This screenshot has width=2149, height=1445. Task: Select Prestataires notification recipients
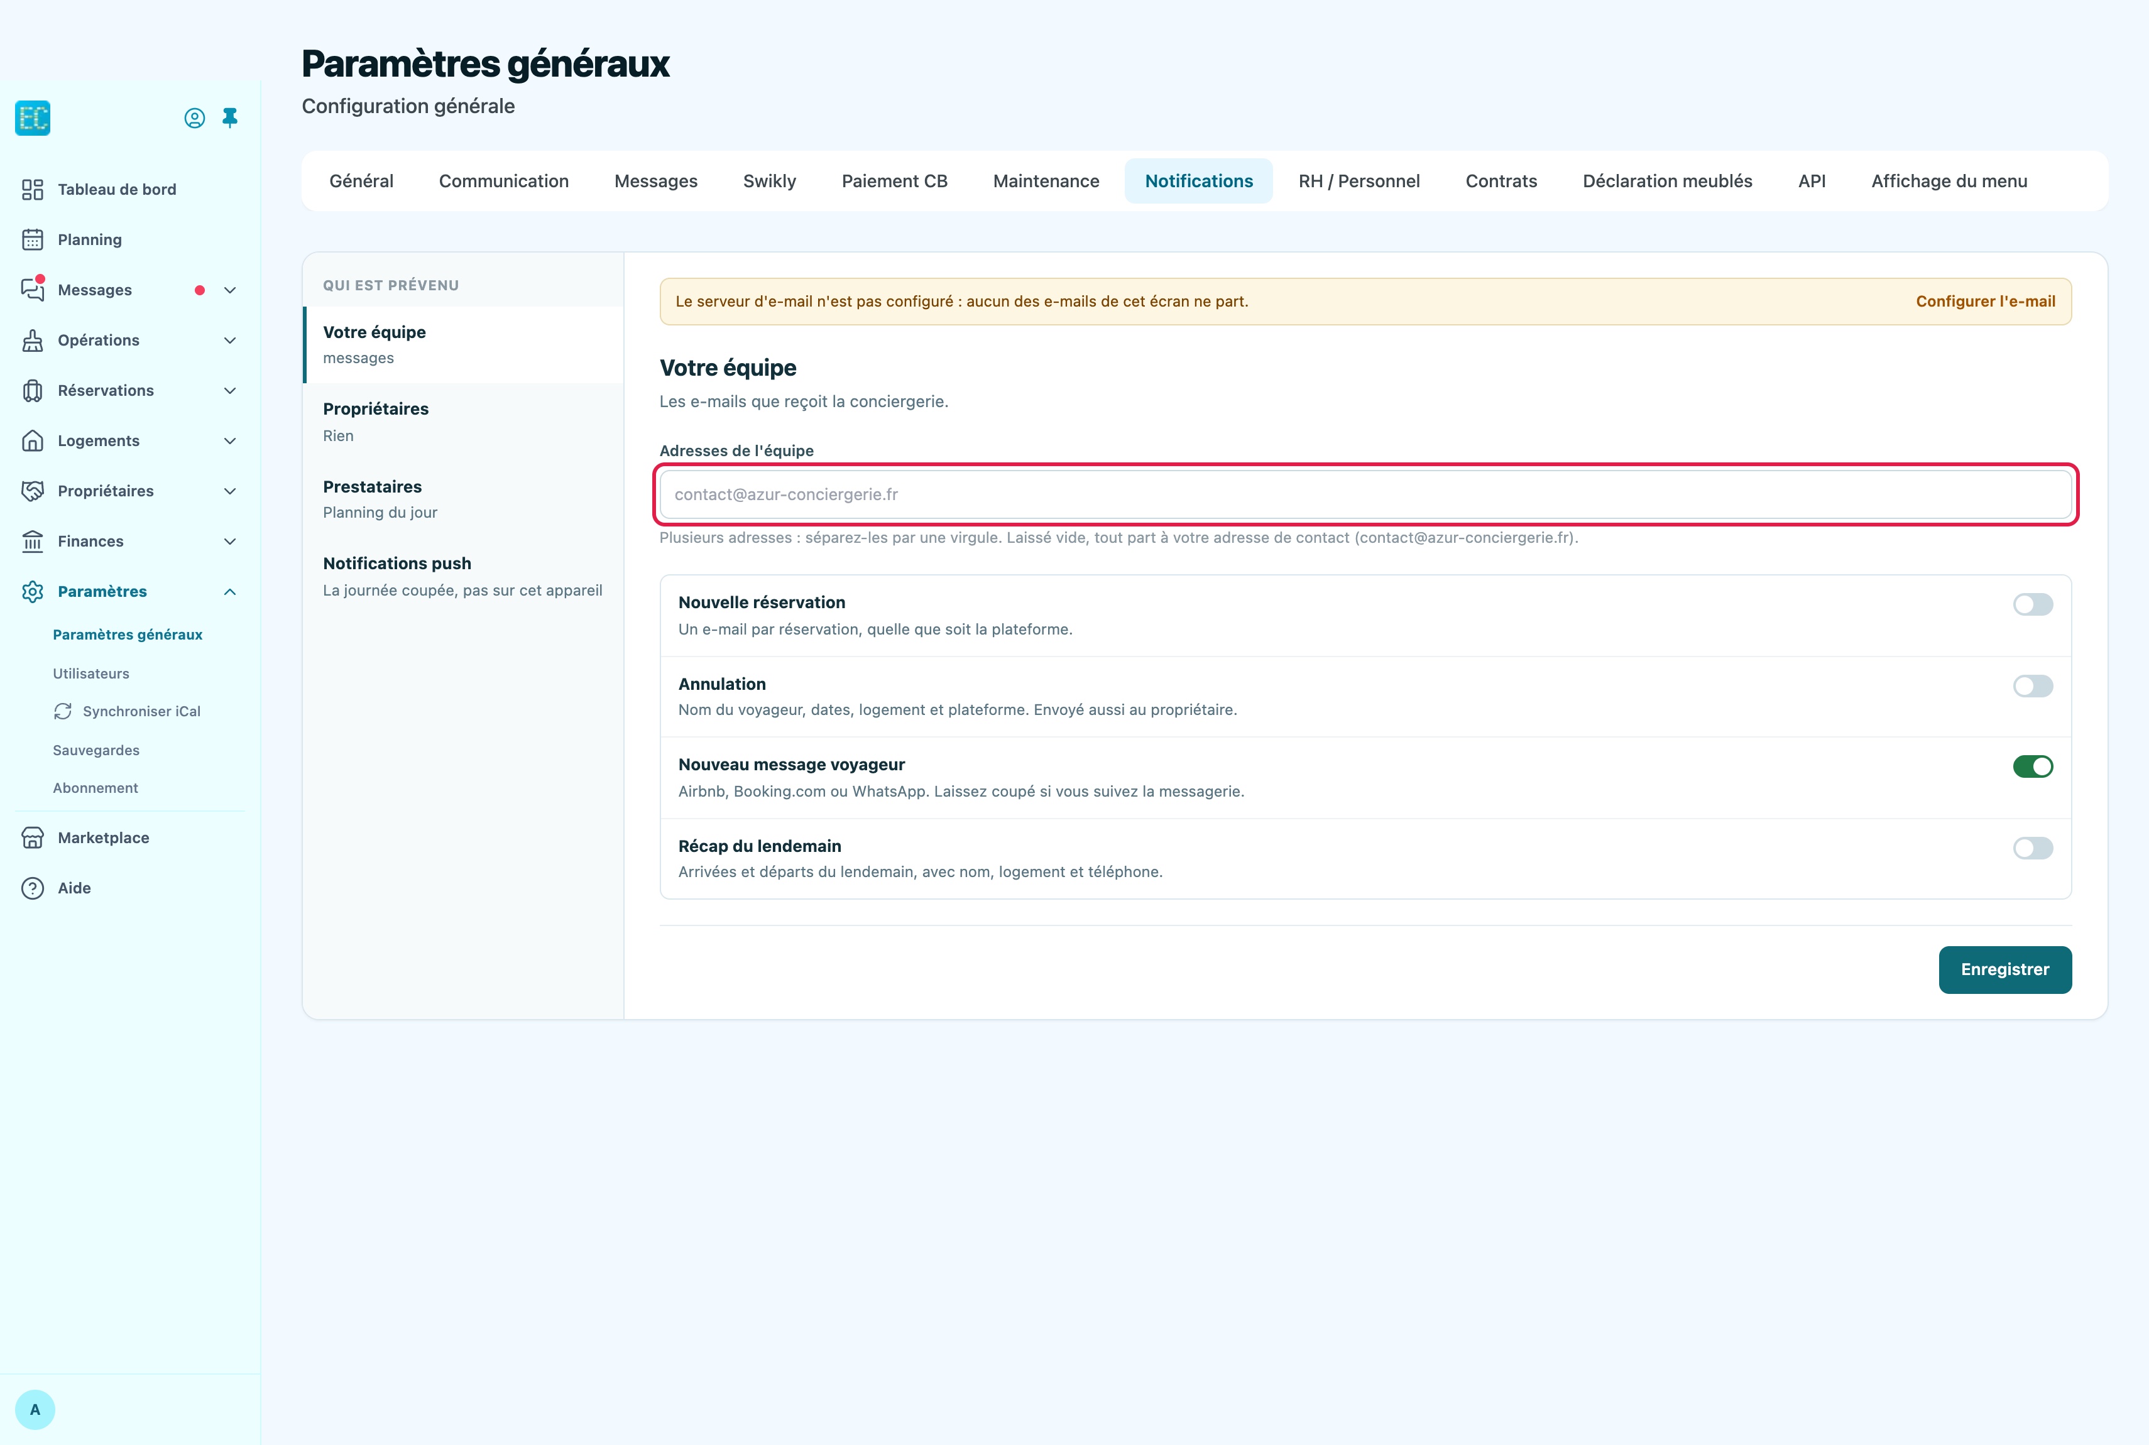464,499
